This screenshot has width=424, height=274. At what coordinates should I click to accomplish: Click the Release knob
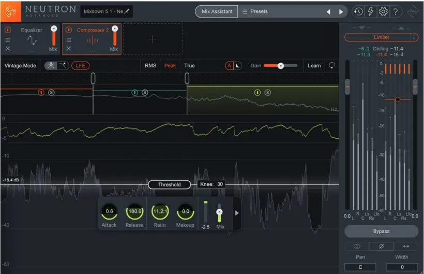click(134, 211)
